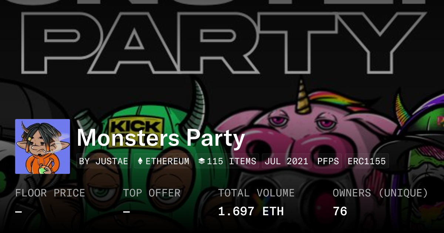Click the FLOOR PRICE label
444x233 pixels.
point(50,193)
